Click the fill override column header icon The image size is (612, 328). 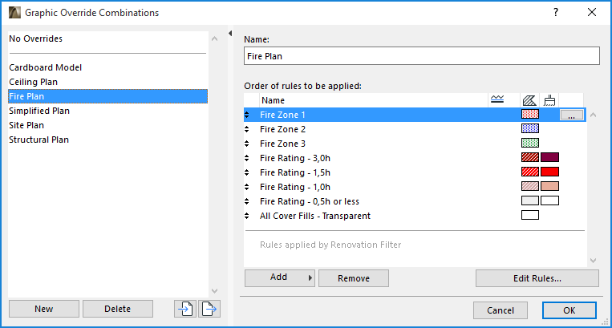[529, 100]
